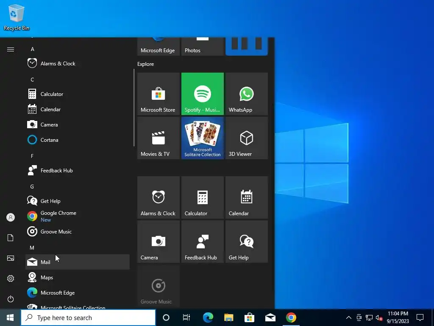This screenshot has width=434, height=326.
Task: Jump to letter G section header
Action: pos(32,187)
